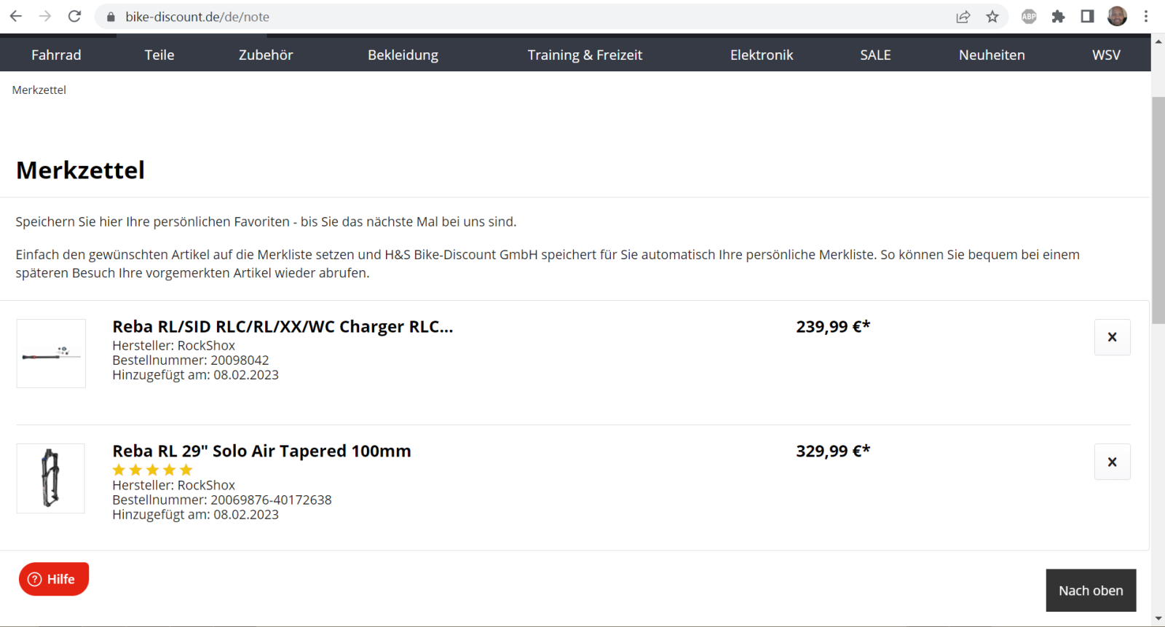Go back to the previous page
This screenshot has height=627, width=1165.
[x=16, y=16]
